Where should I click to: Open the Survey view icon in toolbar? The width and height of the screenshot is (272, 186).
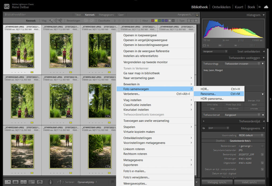pos(32,182)
